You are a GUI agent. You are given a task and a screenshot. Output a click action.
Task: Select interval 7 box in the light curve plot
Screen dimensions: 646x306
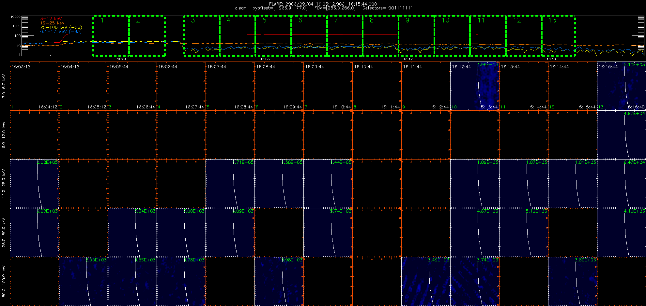click(345, 35)
